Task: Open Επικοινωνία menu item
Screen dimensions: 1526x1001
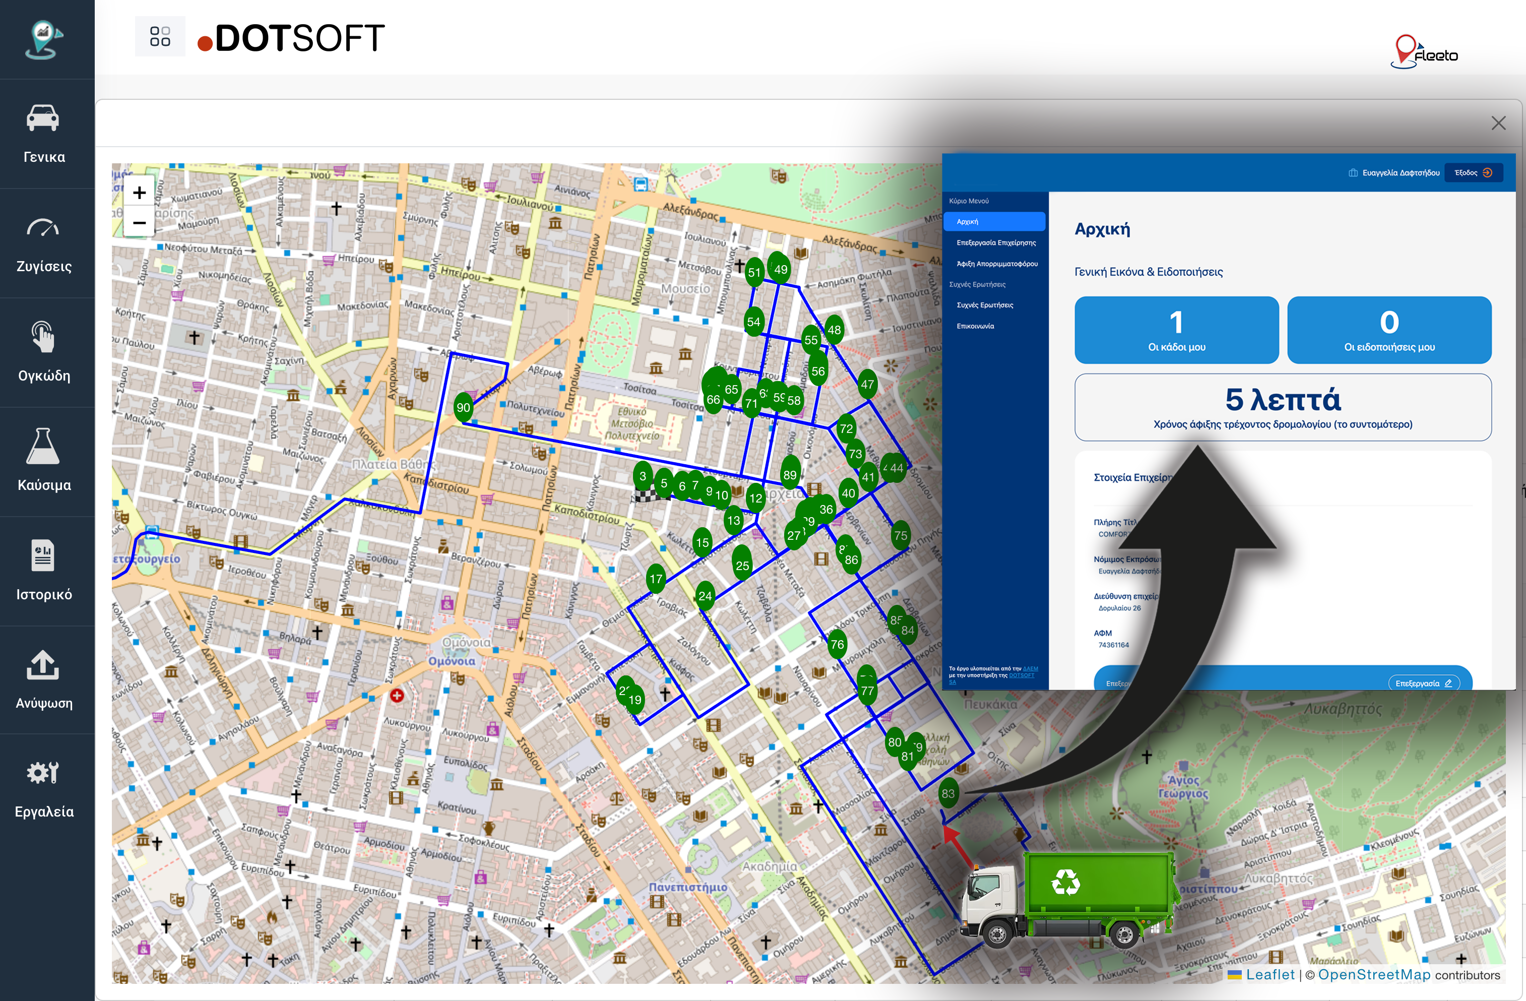Action: (975, 326)
